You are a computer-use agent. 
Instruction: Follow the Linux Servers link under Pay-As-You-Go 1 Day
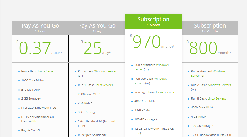[103, 85]
